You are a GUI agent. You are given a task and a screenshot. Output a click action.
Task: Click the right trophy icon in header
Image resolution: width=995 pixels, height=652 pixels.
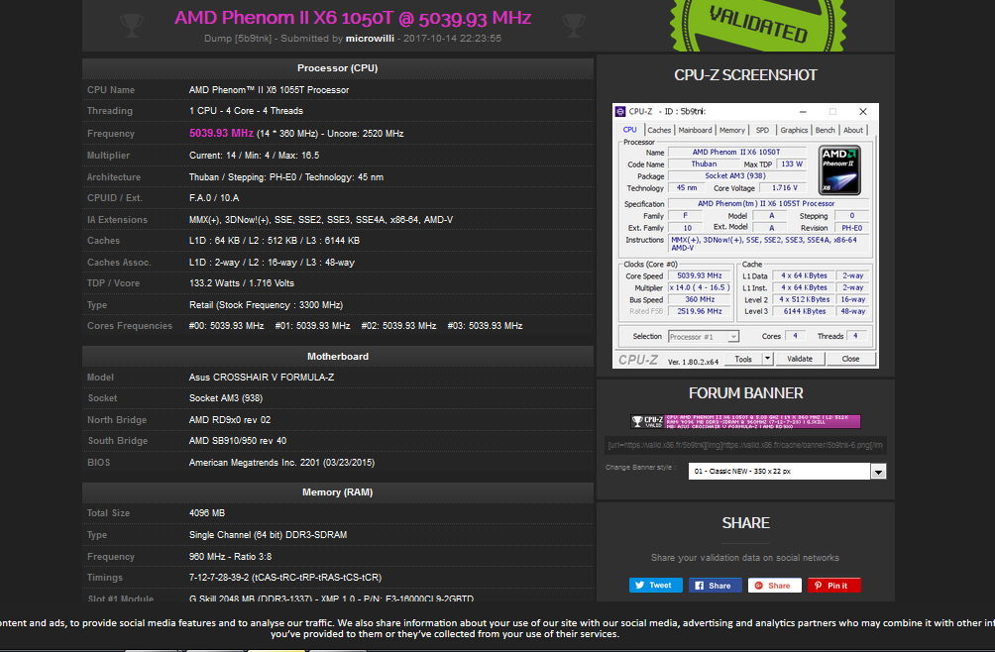[573, 26]
